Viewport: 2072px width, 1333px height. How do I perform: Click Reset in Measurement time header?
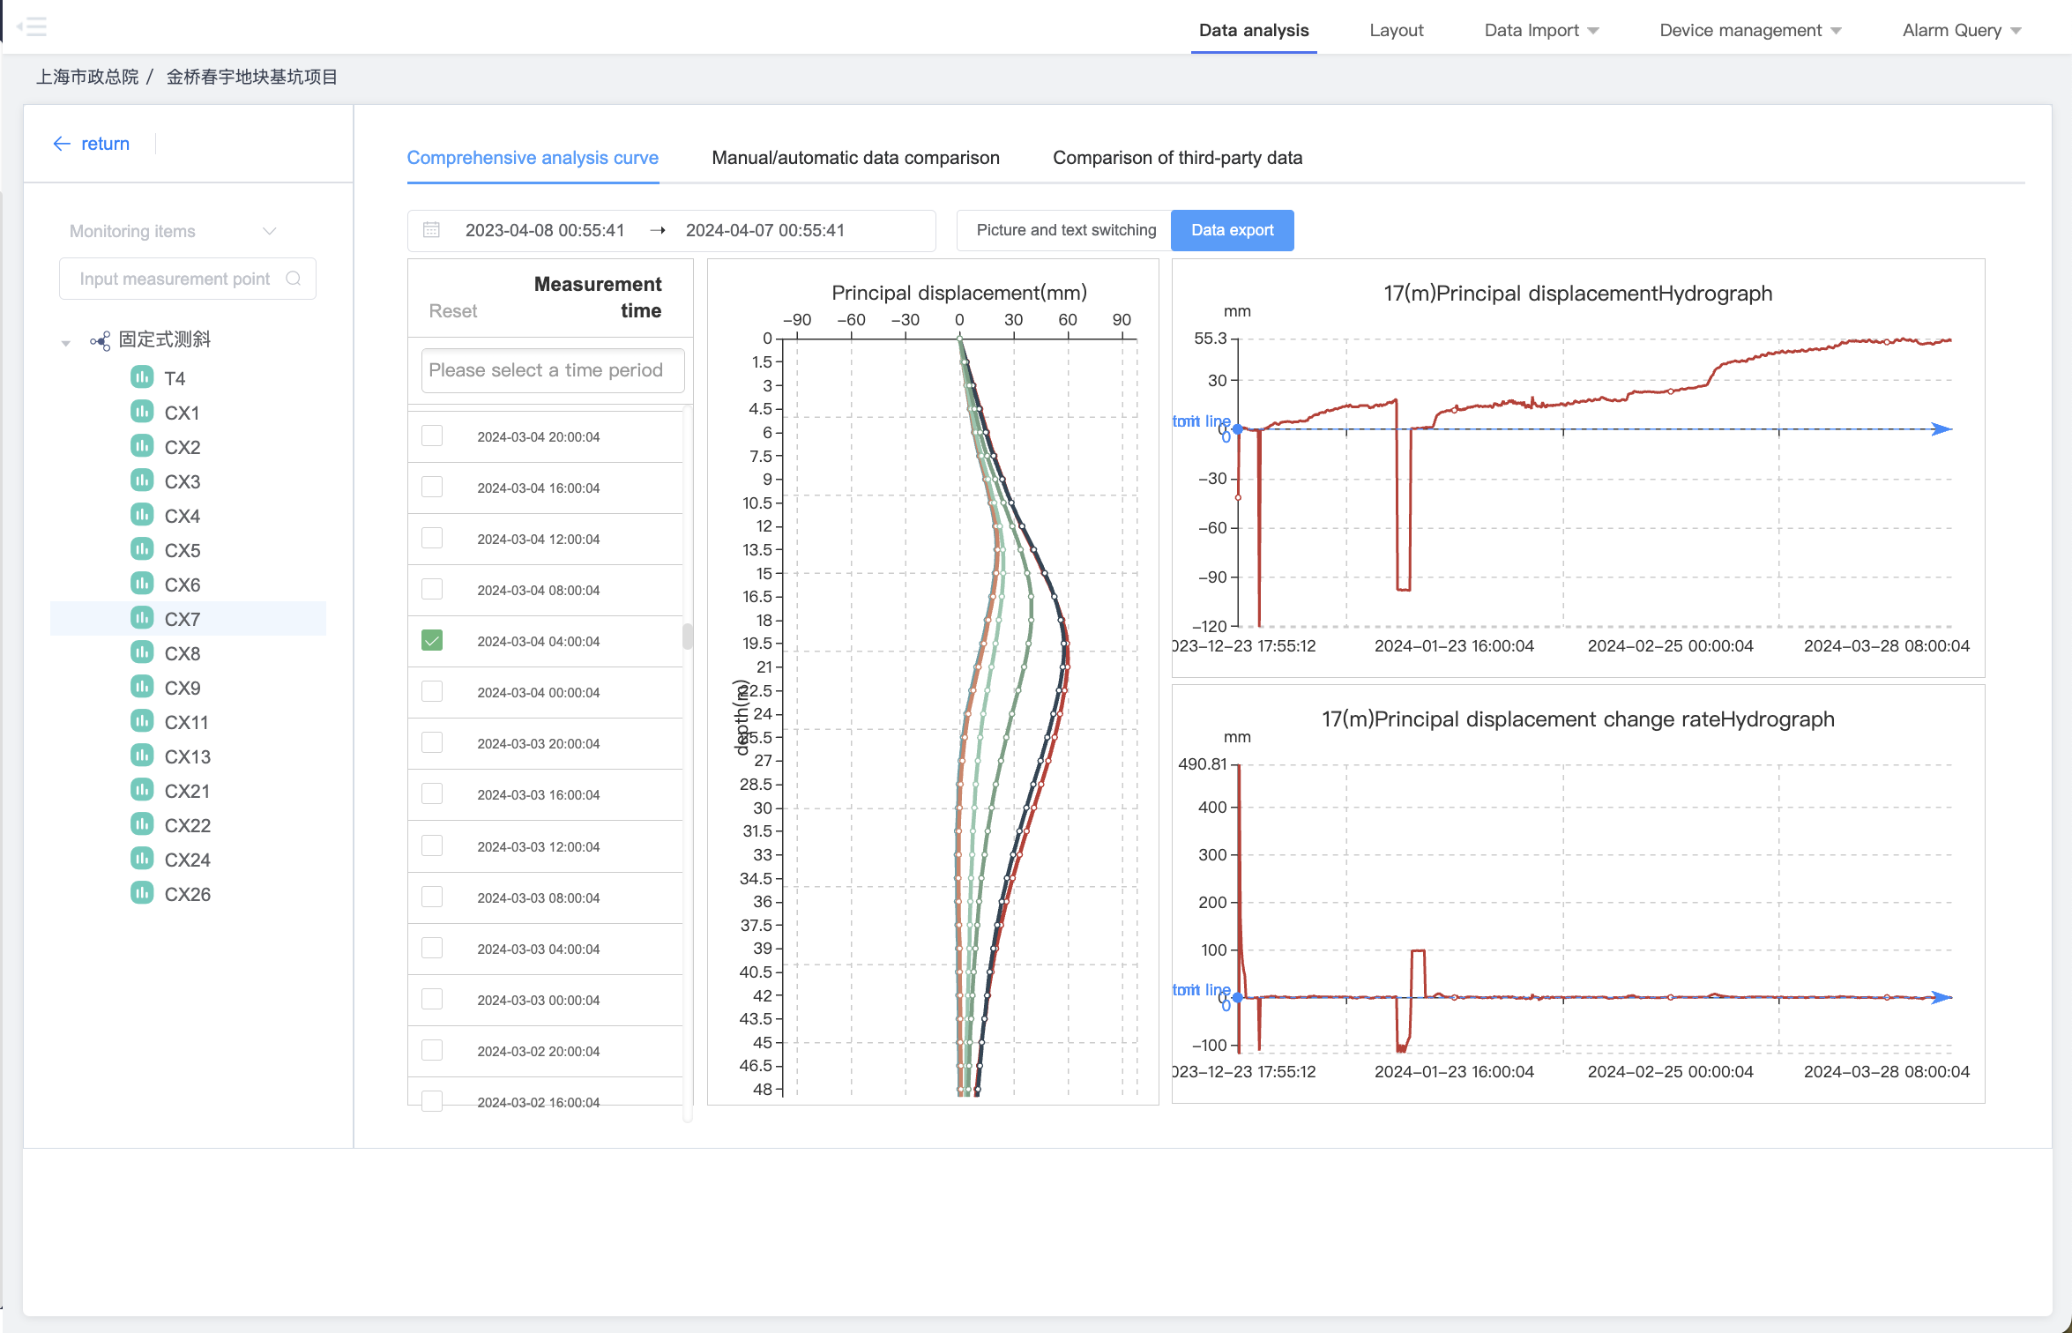tap(453, 311)
